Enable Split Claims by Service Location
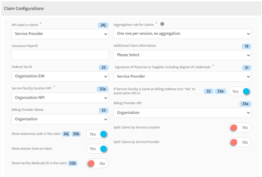The image size is (262, 177). tap(240, 128)
